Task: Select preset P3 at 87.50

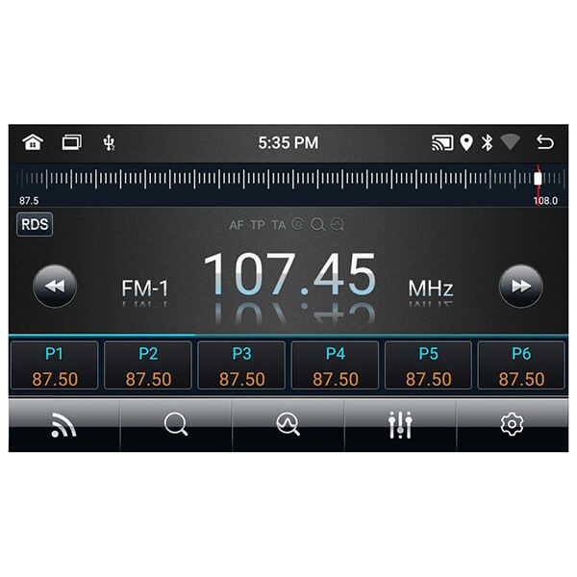Action: (x=241, y=365)
